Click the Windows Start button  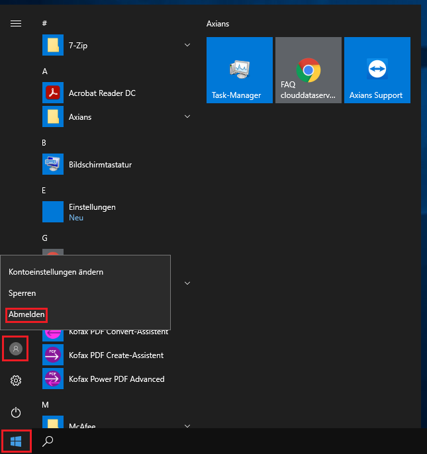click(x=16, y=441)
